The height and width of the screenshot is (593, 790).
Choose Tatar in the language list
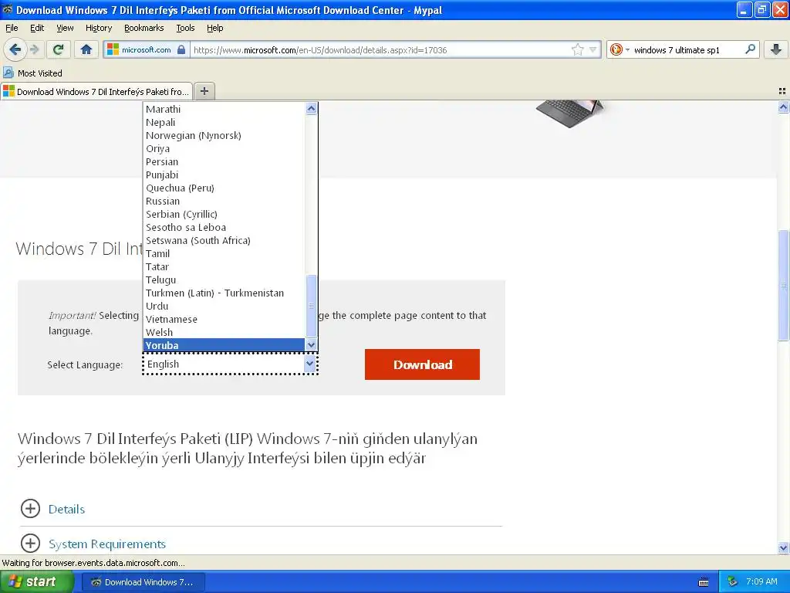(x=225, y=266)
